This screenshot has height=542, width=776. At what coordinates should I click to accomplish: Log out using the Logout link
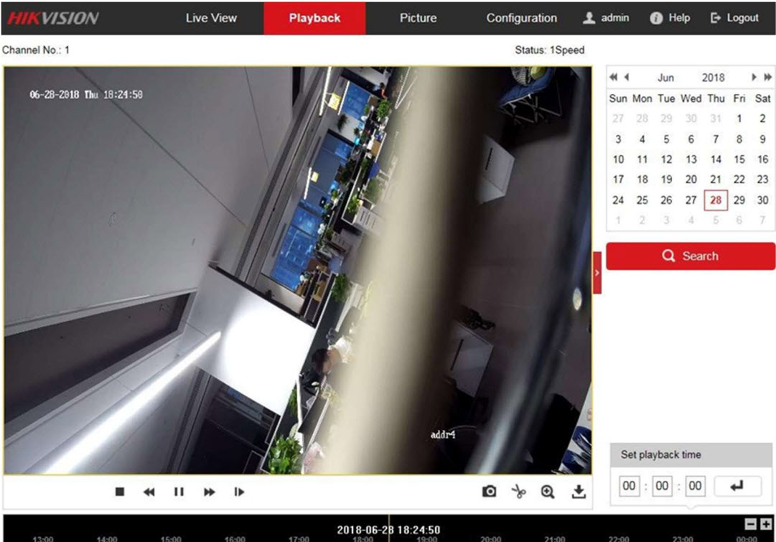point(734,18)
